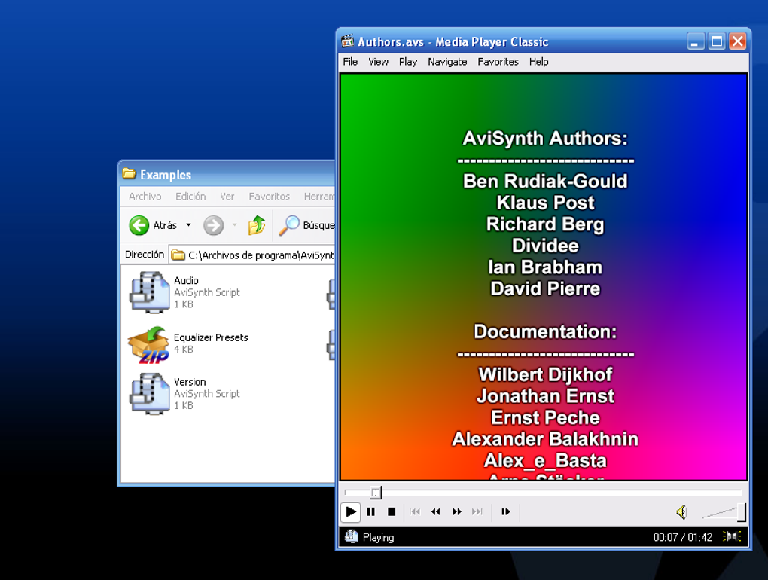Click the Play button in Media Player Classic
Image resolution: width=768 pixels, height=580 pixels.
(351, 512)
